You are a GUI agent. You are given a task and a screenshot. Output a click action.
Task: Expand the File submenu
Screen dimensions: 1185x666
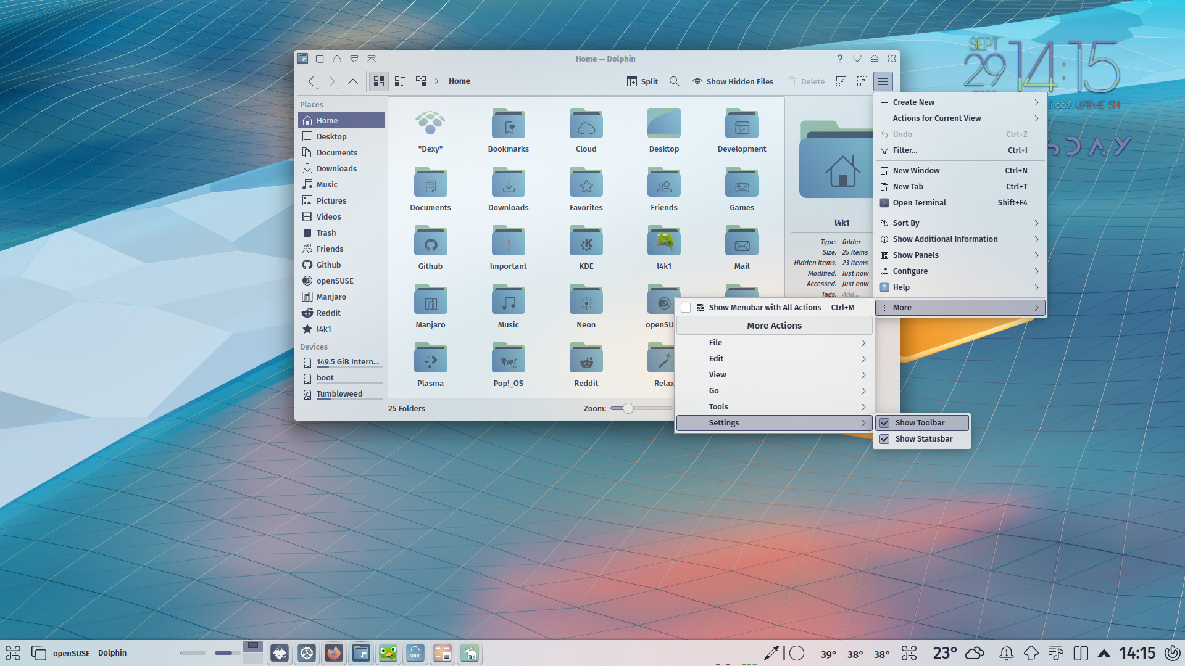(774, 343)
